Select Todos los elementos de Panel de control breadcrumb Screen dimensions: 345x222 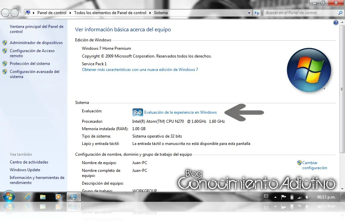click(110, 13)
